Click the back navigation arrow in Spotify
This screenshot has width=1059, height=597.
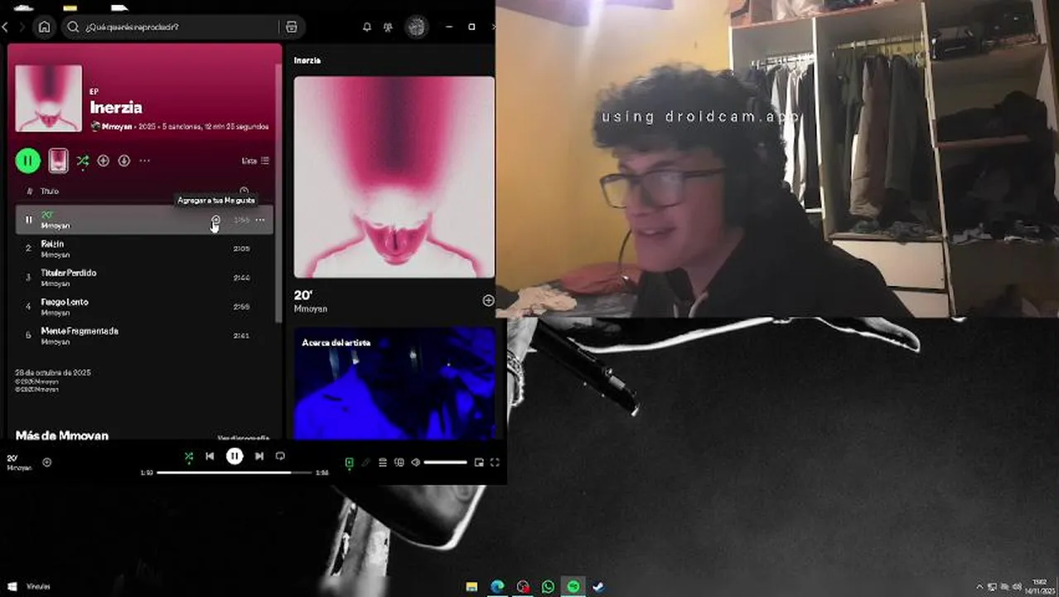pos(5,27)
